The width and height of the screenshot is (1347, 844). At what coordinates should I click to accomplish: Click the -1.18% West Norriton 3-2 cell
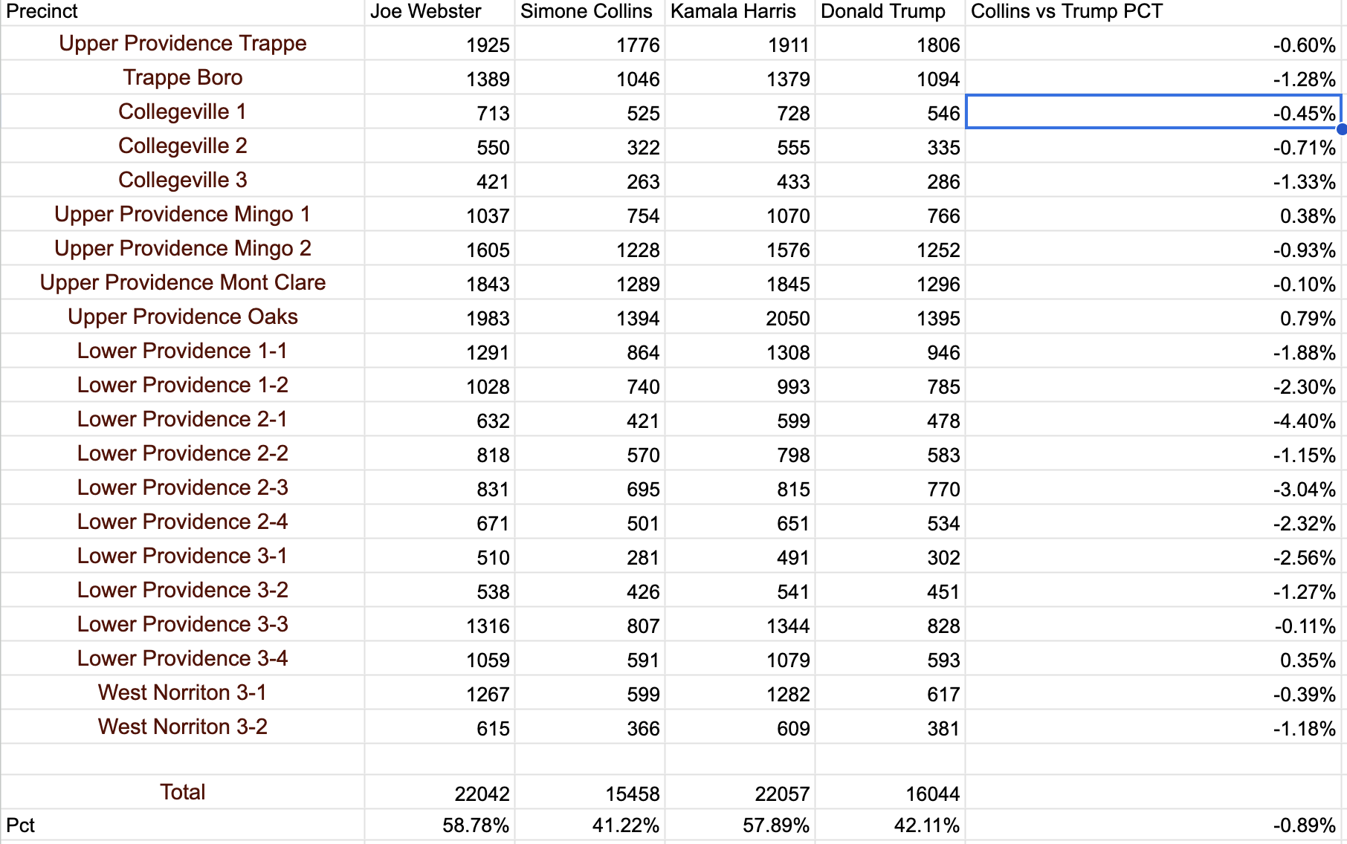(x=1154, y=727)
